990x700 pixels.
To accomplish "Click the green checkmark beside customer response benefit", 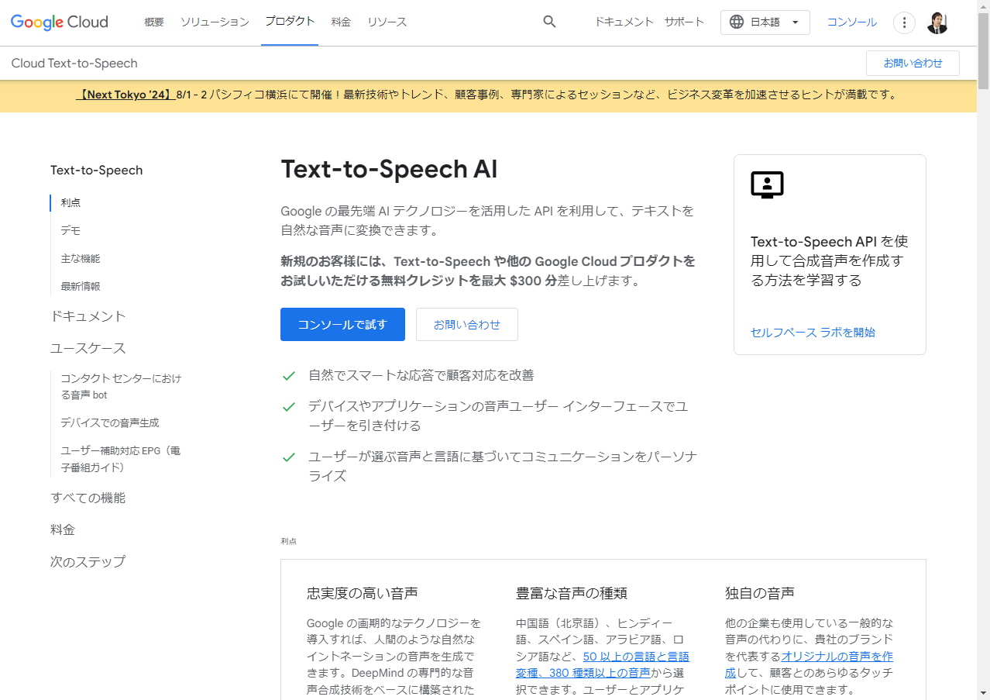I will [288, 376].
